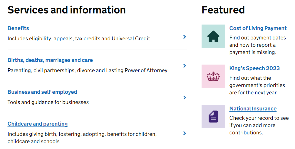Visit the Childcare and parenting link

(38, 124)
